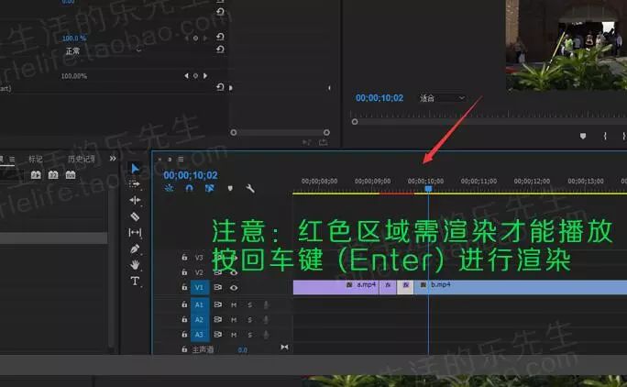
Task: Click the timeline timecode 00;00;10;02
Action: (191, 175)
